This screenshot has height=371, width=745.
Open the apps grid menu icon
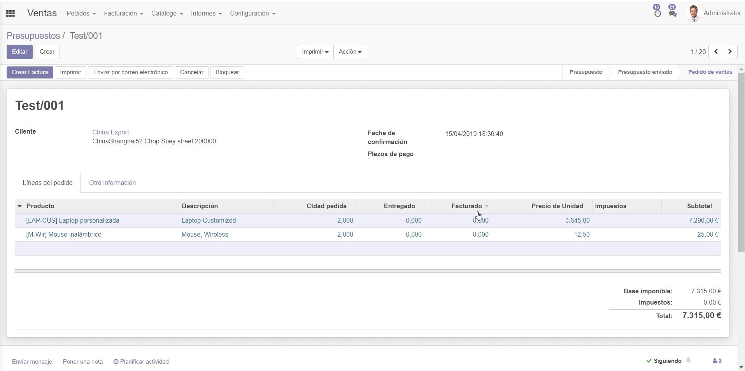coord(11,14)
